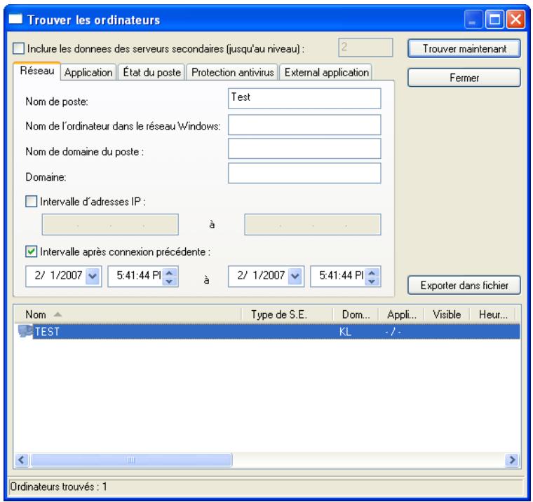The height and width of the screenshot is (502, 533).
Task: Enable secondary servers data checkbox
Action: click(x=18, y=48)
